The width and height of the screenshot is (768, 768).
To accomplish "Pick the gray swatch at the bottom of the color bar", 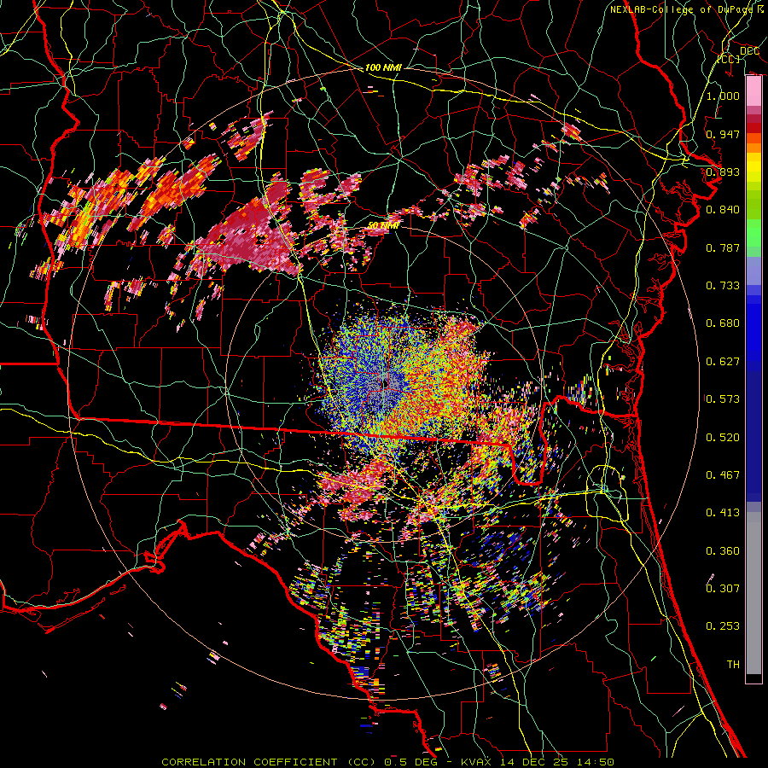I will tap(753, 593).
